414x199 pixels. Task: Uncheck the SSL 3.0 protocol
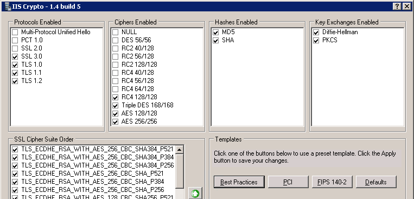(15, 57)
